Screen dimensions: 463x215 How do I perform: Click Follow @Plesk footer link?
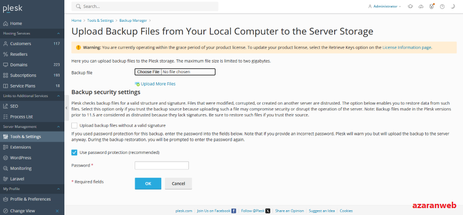[253, 211]
